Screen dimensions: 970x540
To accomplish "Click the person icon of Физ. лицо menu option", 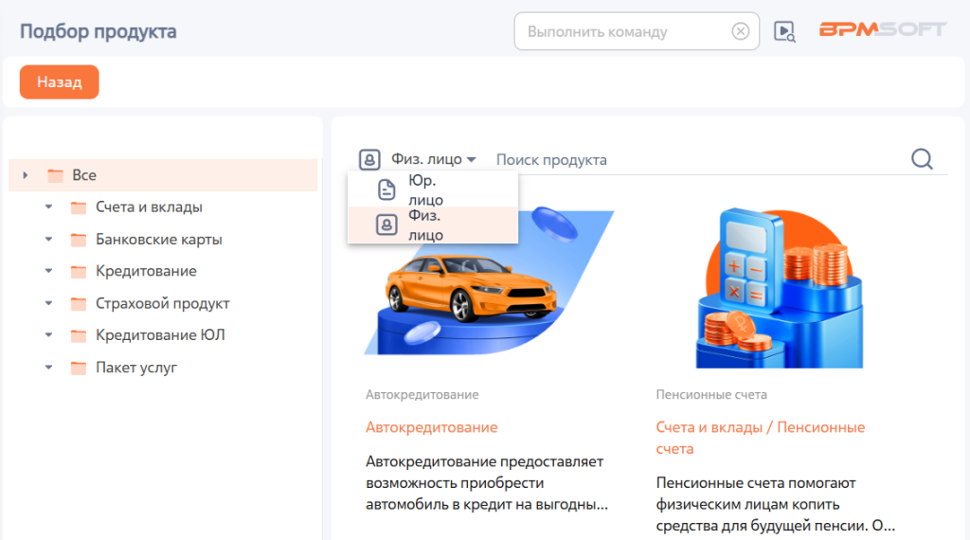I will pos(386,225).
